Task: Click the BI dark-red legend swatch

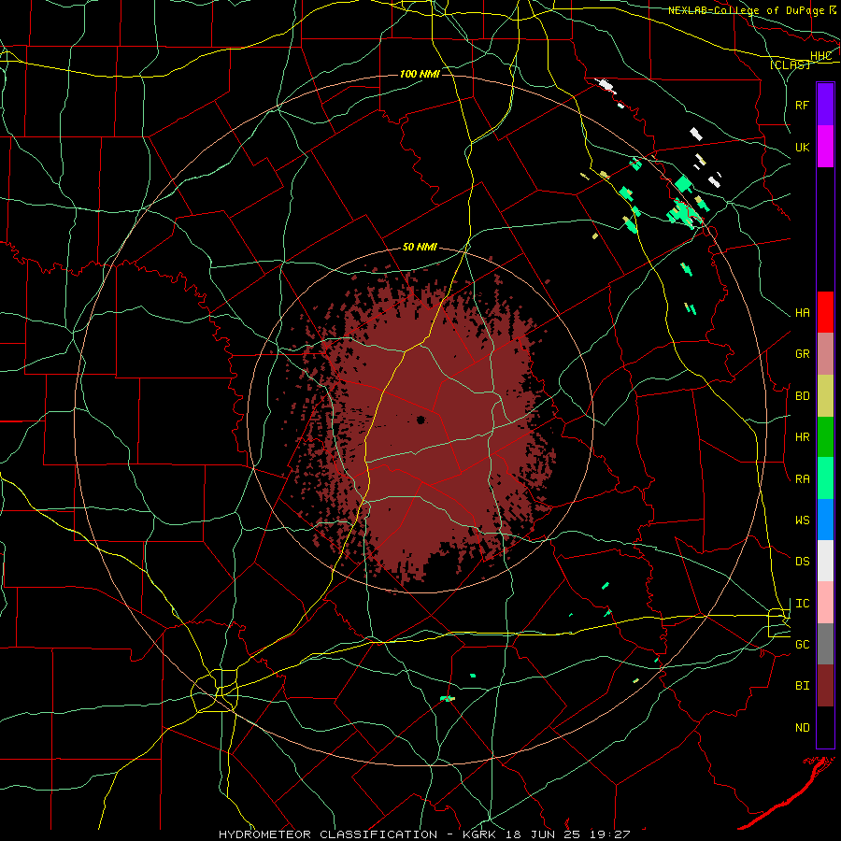Action: point(825,686)
